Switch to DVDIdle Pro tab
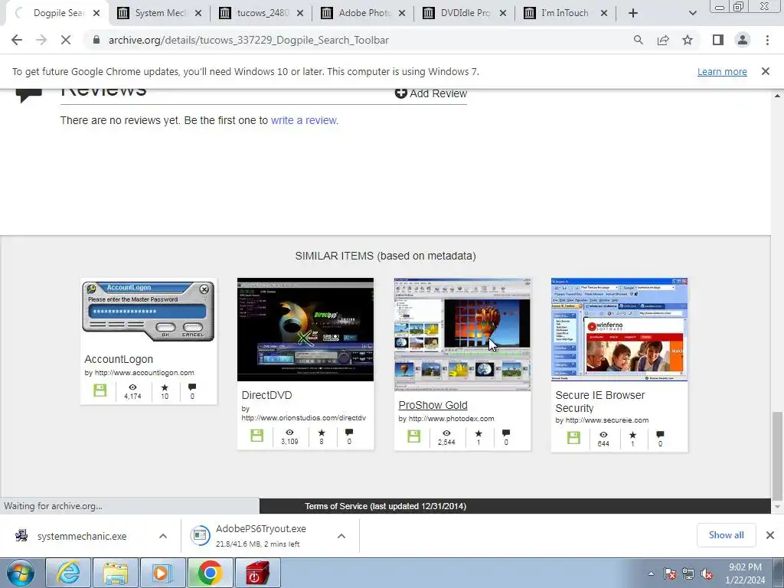 (465, 13)
